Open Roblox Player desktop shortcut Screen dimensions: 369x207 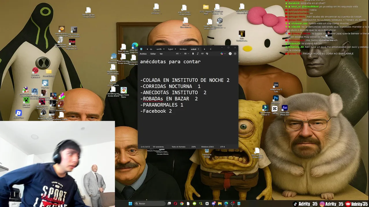(18, 114)
